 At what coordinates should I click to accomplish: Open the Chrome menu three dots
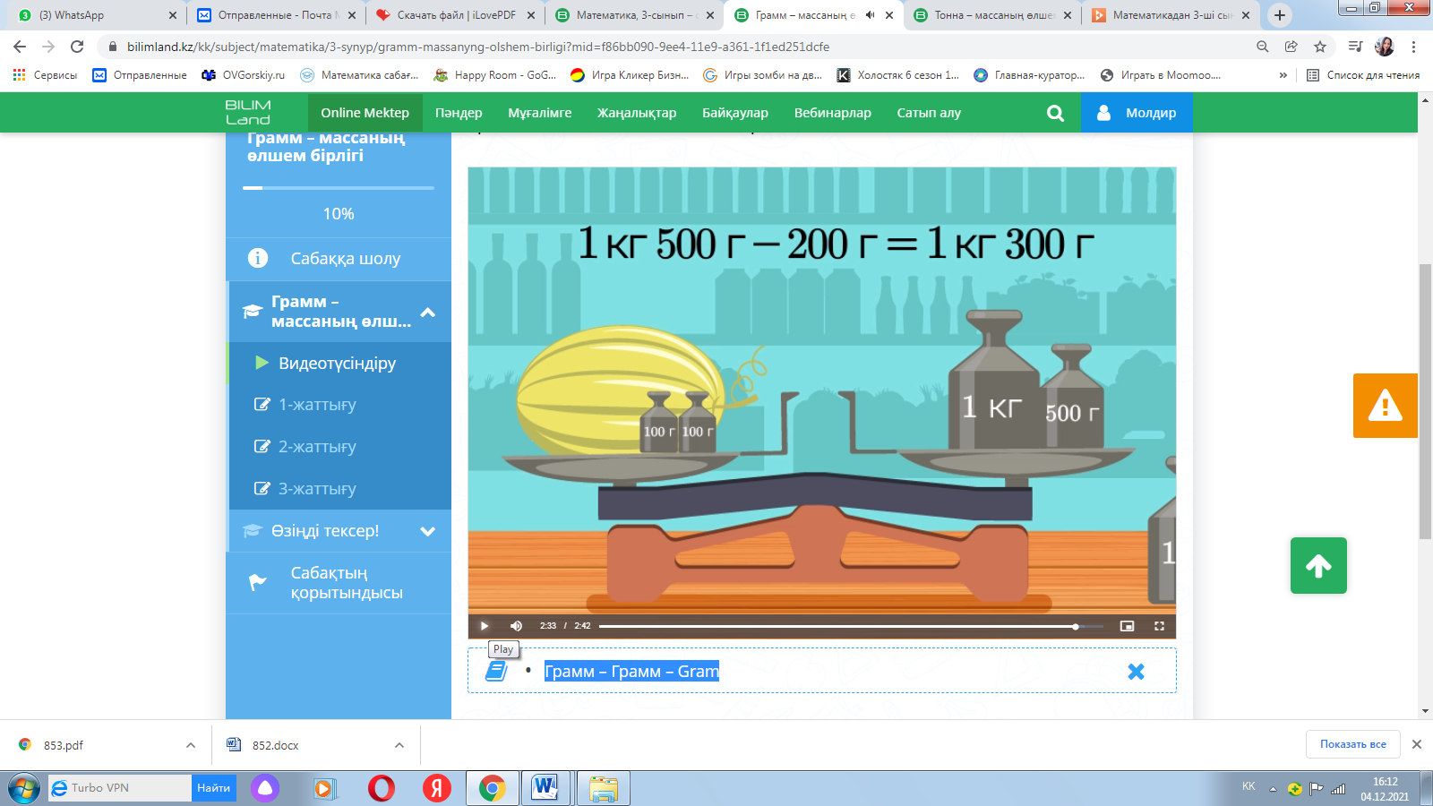tap(1414, 47)
